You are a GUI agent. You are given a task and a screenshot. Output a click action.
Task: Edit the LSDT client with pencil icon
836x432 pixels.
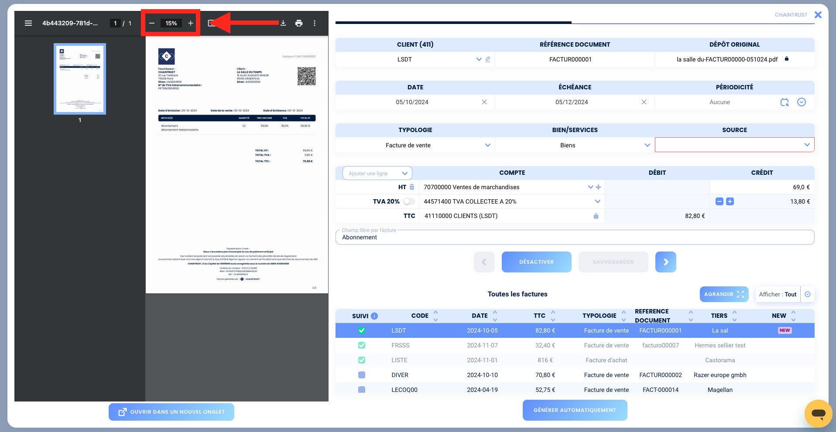click(488, 59)
